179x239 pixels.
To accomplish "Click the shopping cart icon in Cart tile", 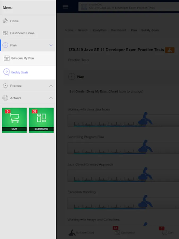I will 15,118.
